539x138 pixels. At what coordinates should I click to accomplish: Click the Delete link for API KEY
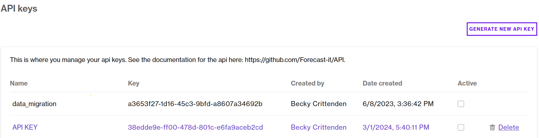click(509, 127)
